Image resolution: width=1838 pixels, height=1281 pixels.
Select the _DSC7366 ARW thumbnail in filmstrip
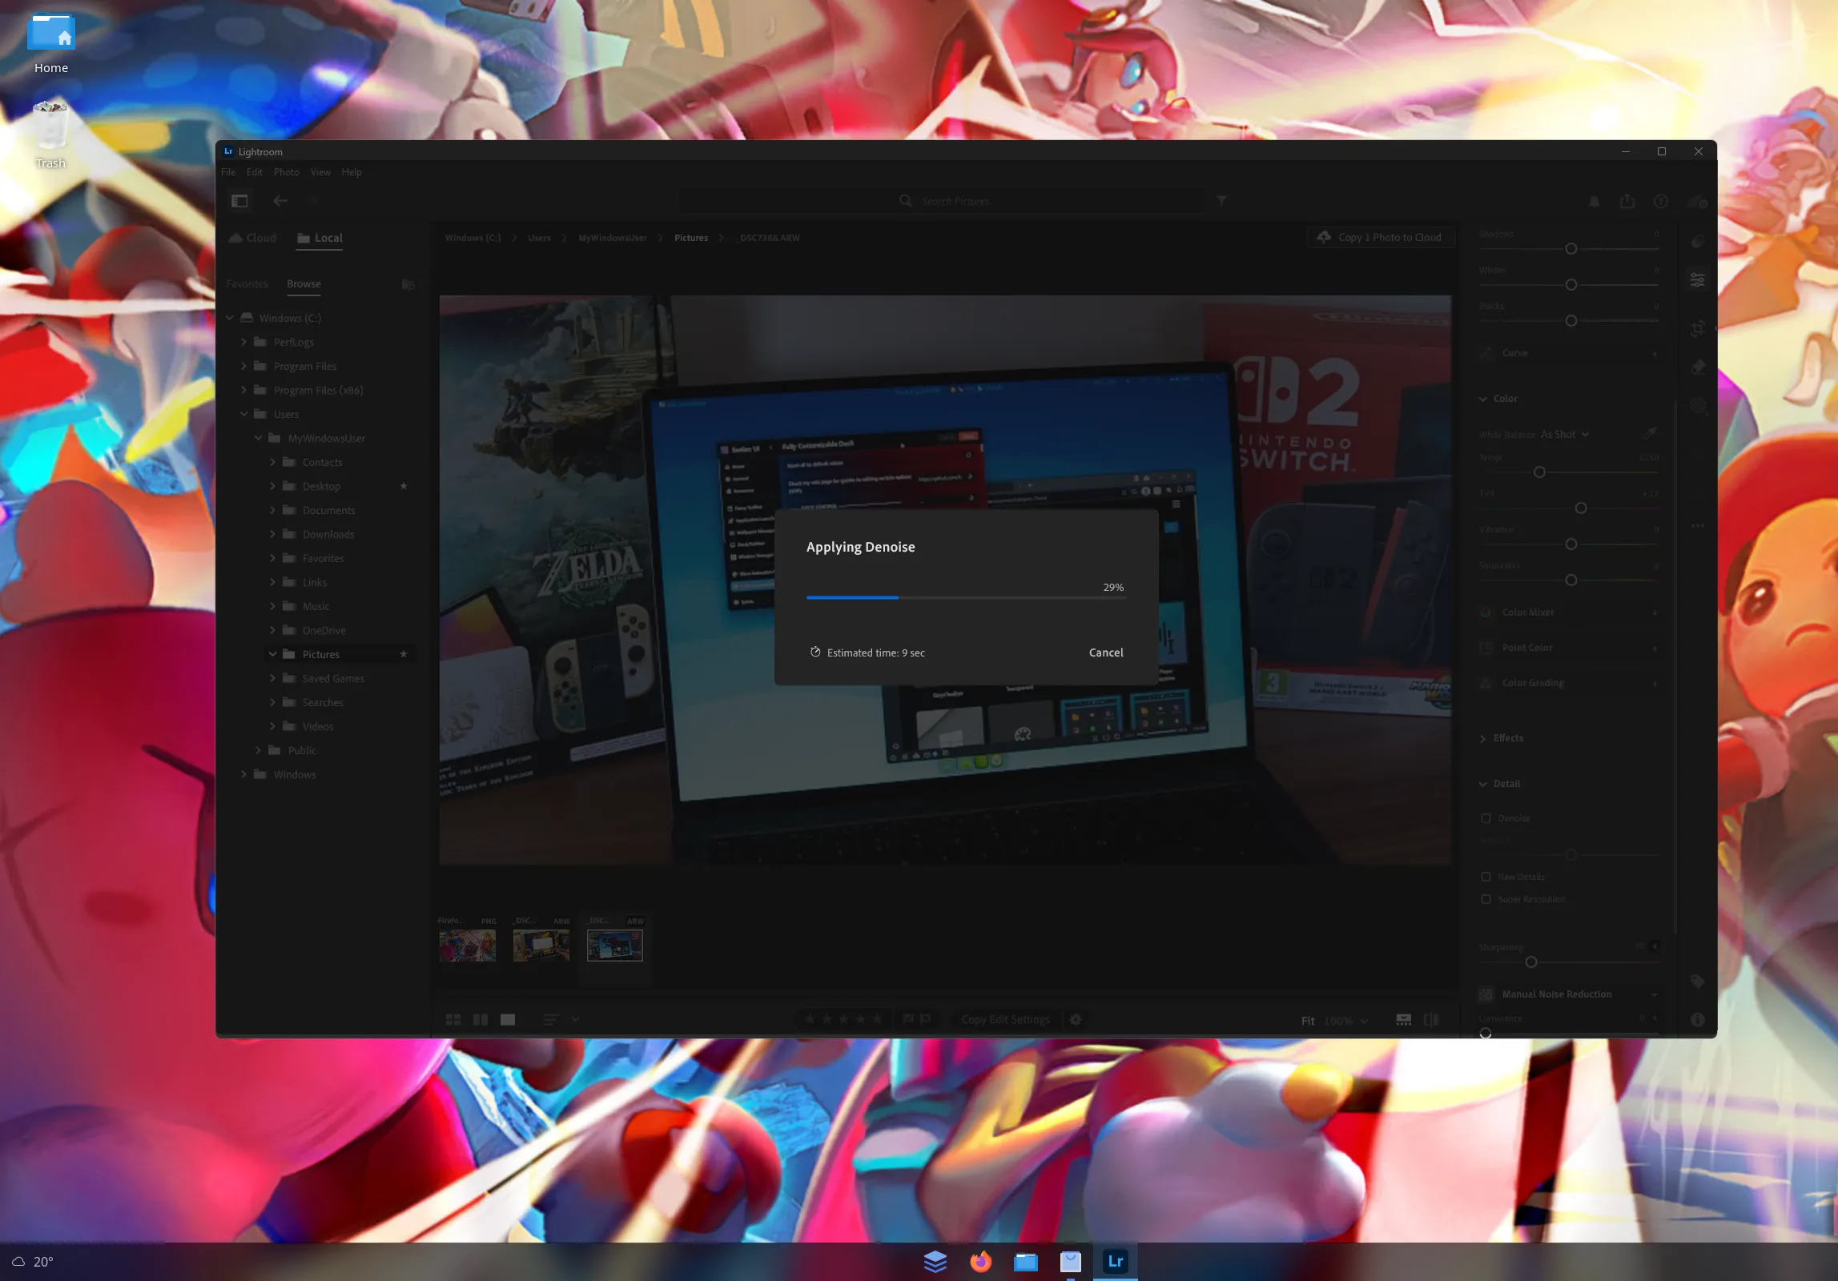pyautogui.click(x=613, y=945)
